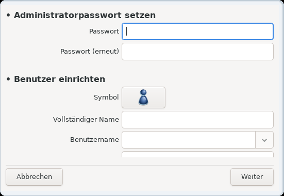Click bullet point before Benutzer einrichten
The width and height of the screenshot is (284, 196).
tap(8, 79)
